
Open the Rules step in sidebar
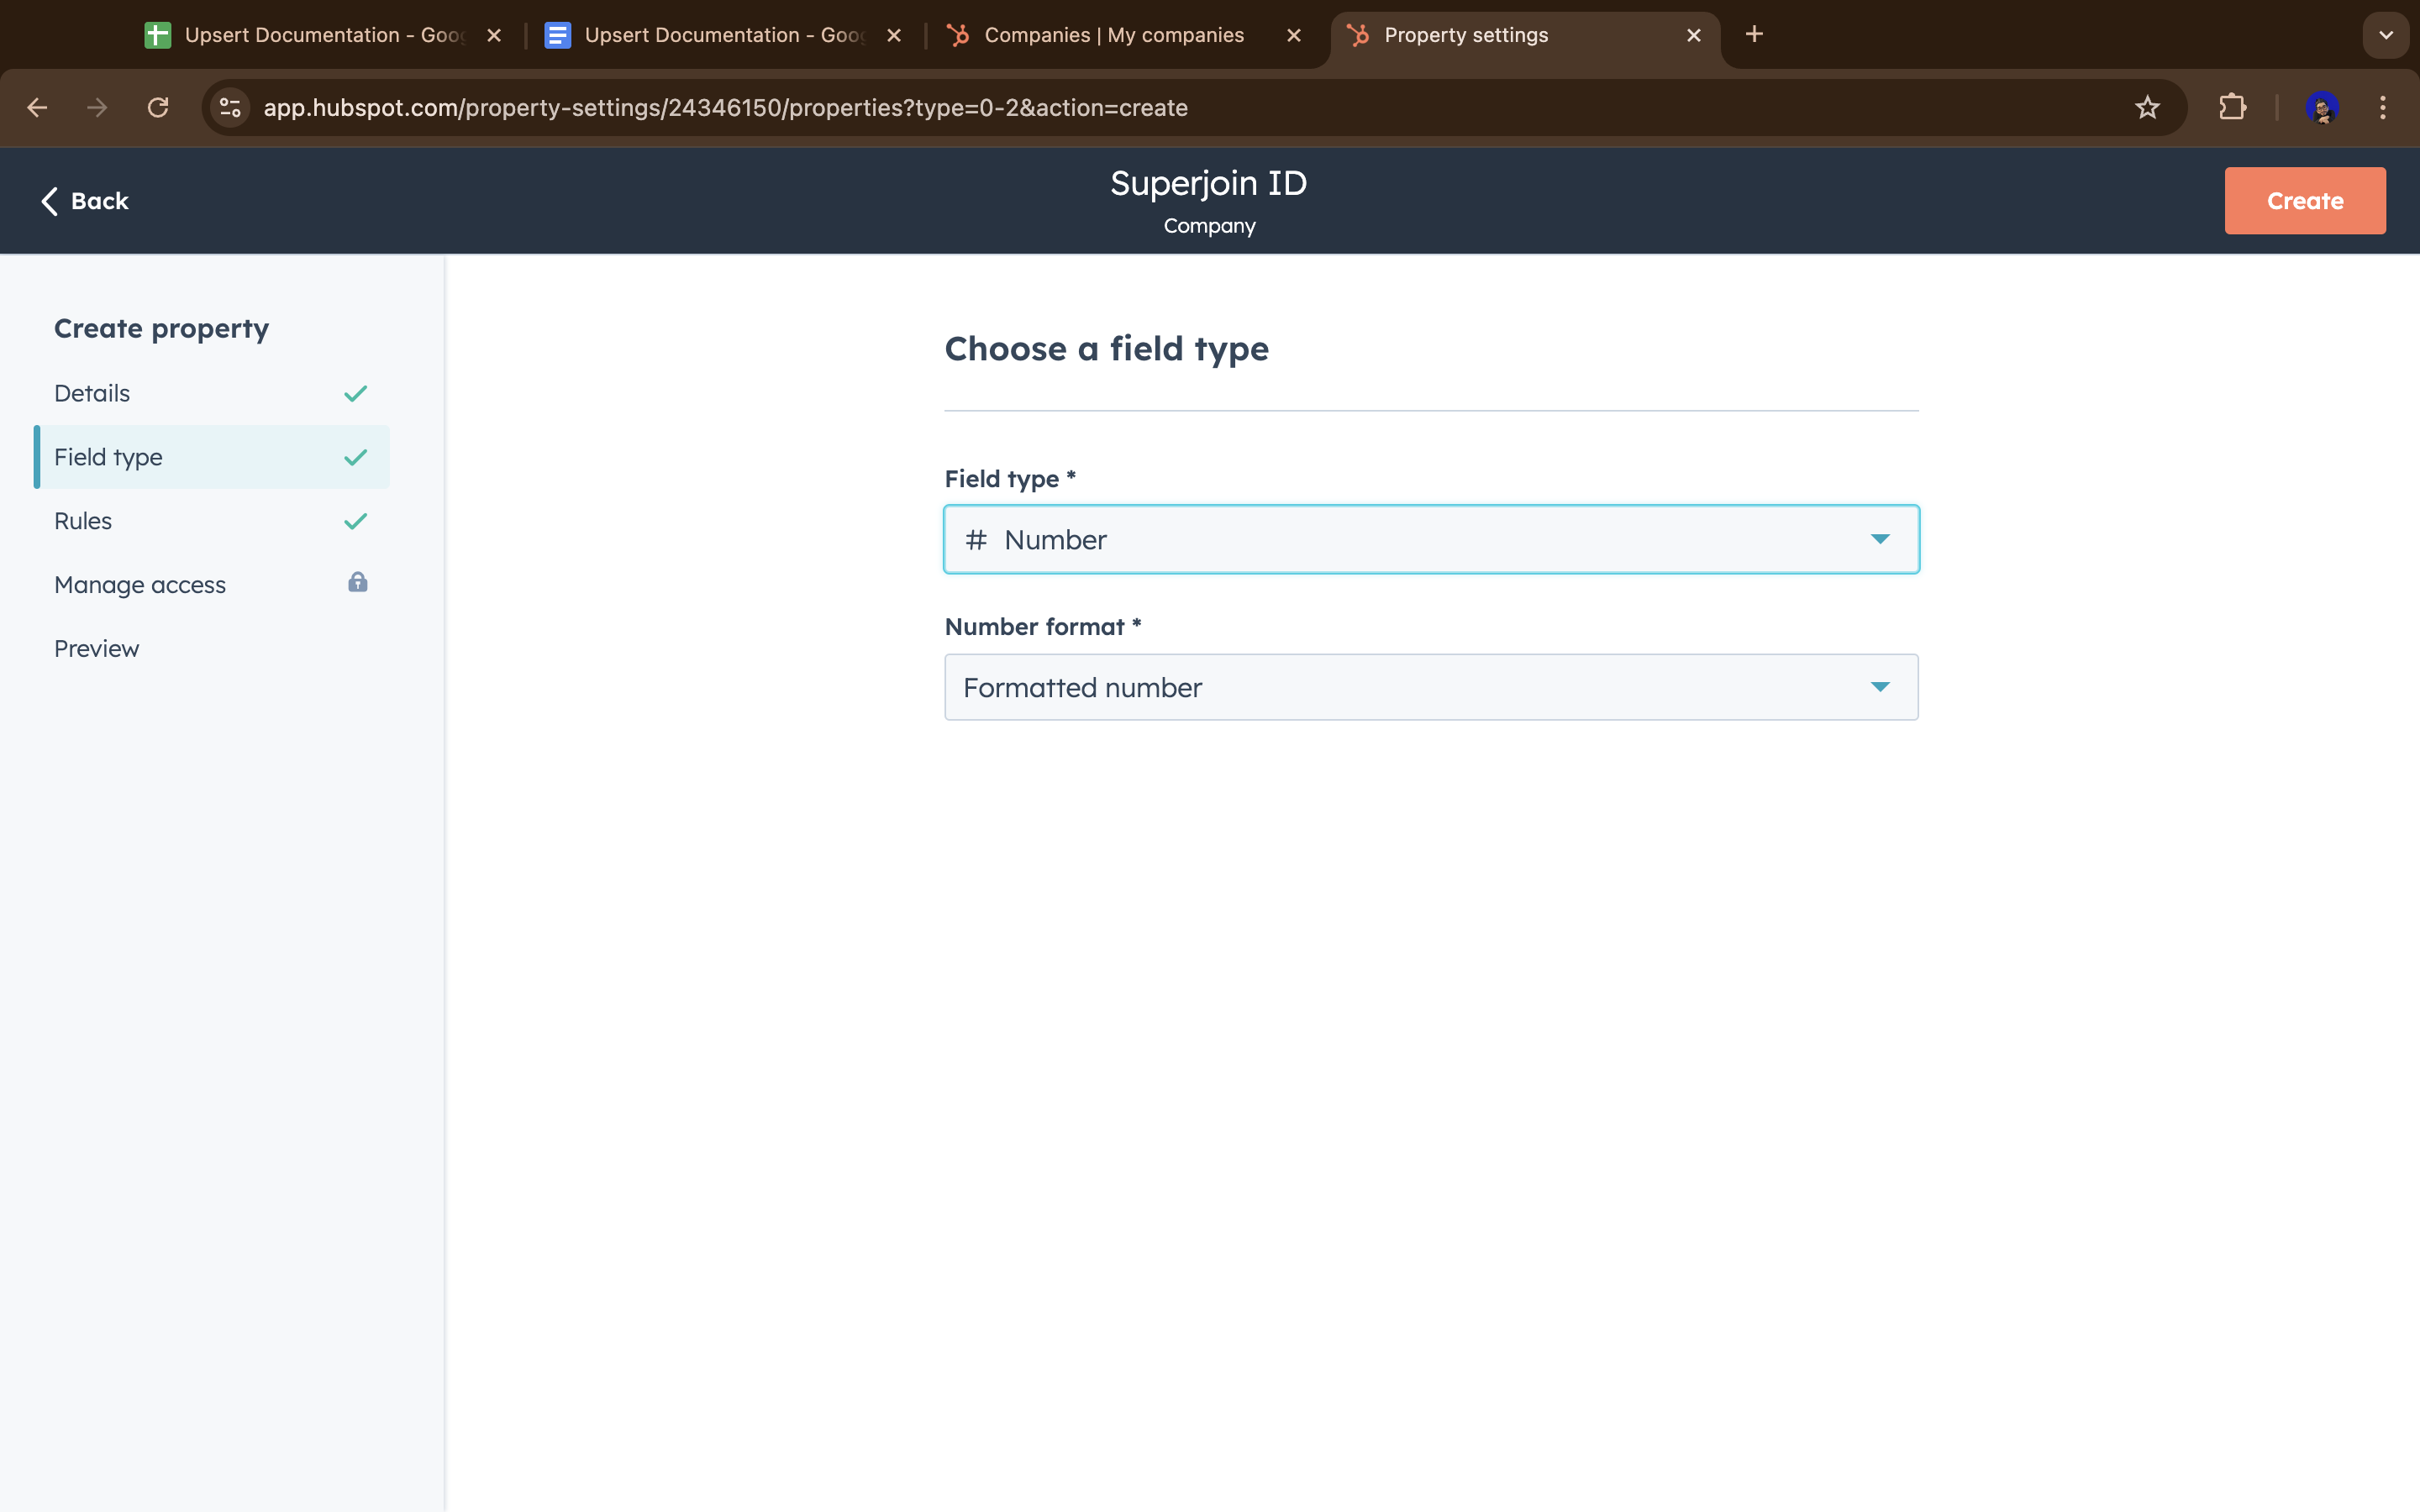[x=83, y=521]
